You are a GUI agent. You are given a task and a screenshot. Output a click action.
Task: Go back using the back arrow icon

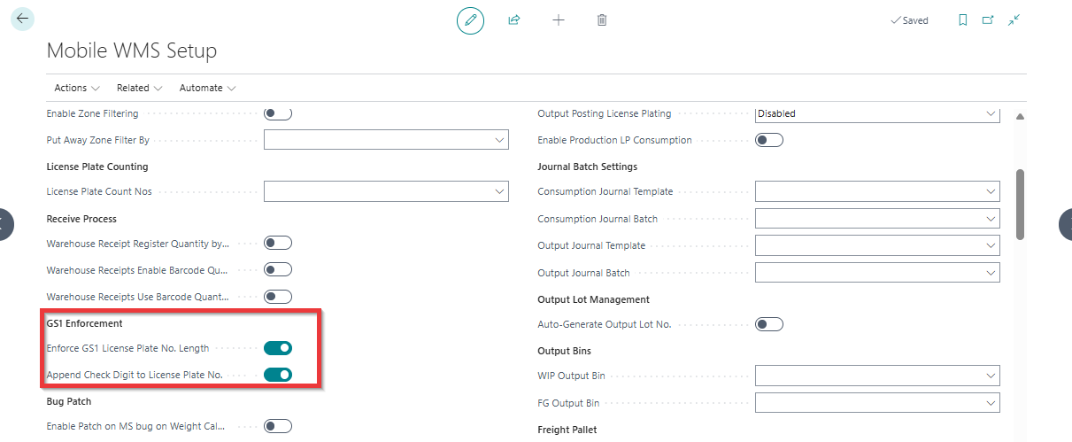click(x=22, y=18)
